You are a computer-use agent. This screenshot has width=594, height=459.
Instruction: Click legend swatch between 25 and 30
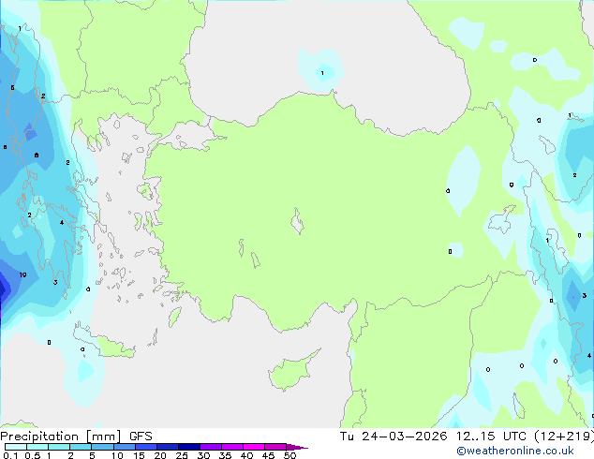click(x=188, y=447)
